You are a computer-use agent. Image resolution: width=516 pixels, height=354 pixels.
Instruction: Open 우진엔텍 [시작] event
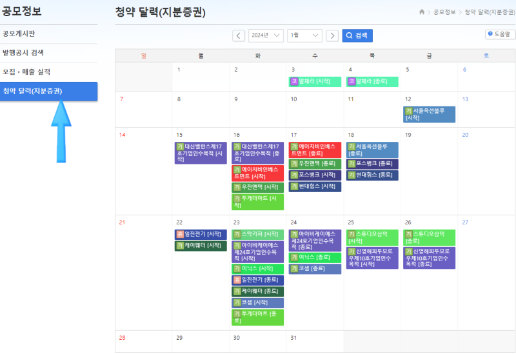coord(257,188)
